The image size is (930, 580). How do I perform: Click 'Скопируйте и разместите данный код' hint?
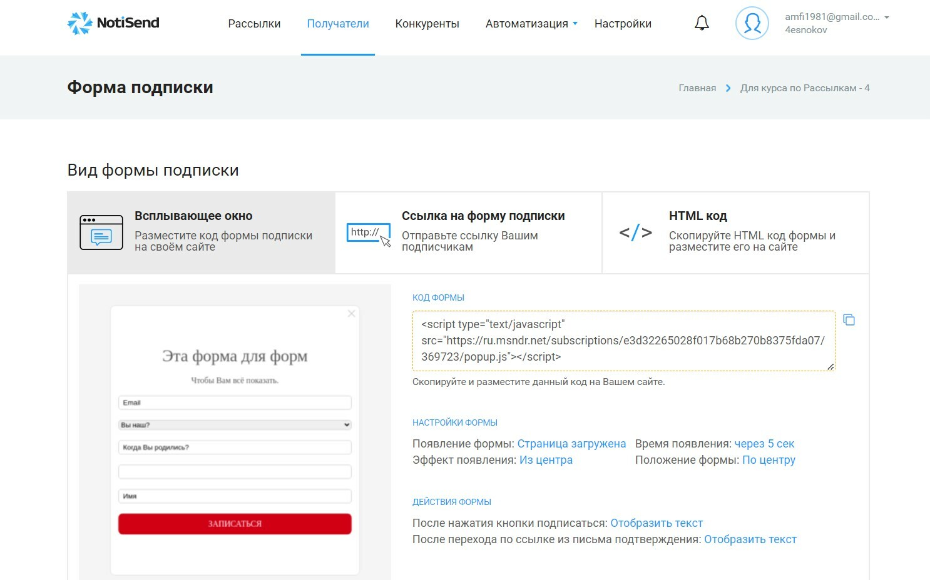(539, 382)
